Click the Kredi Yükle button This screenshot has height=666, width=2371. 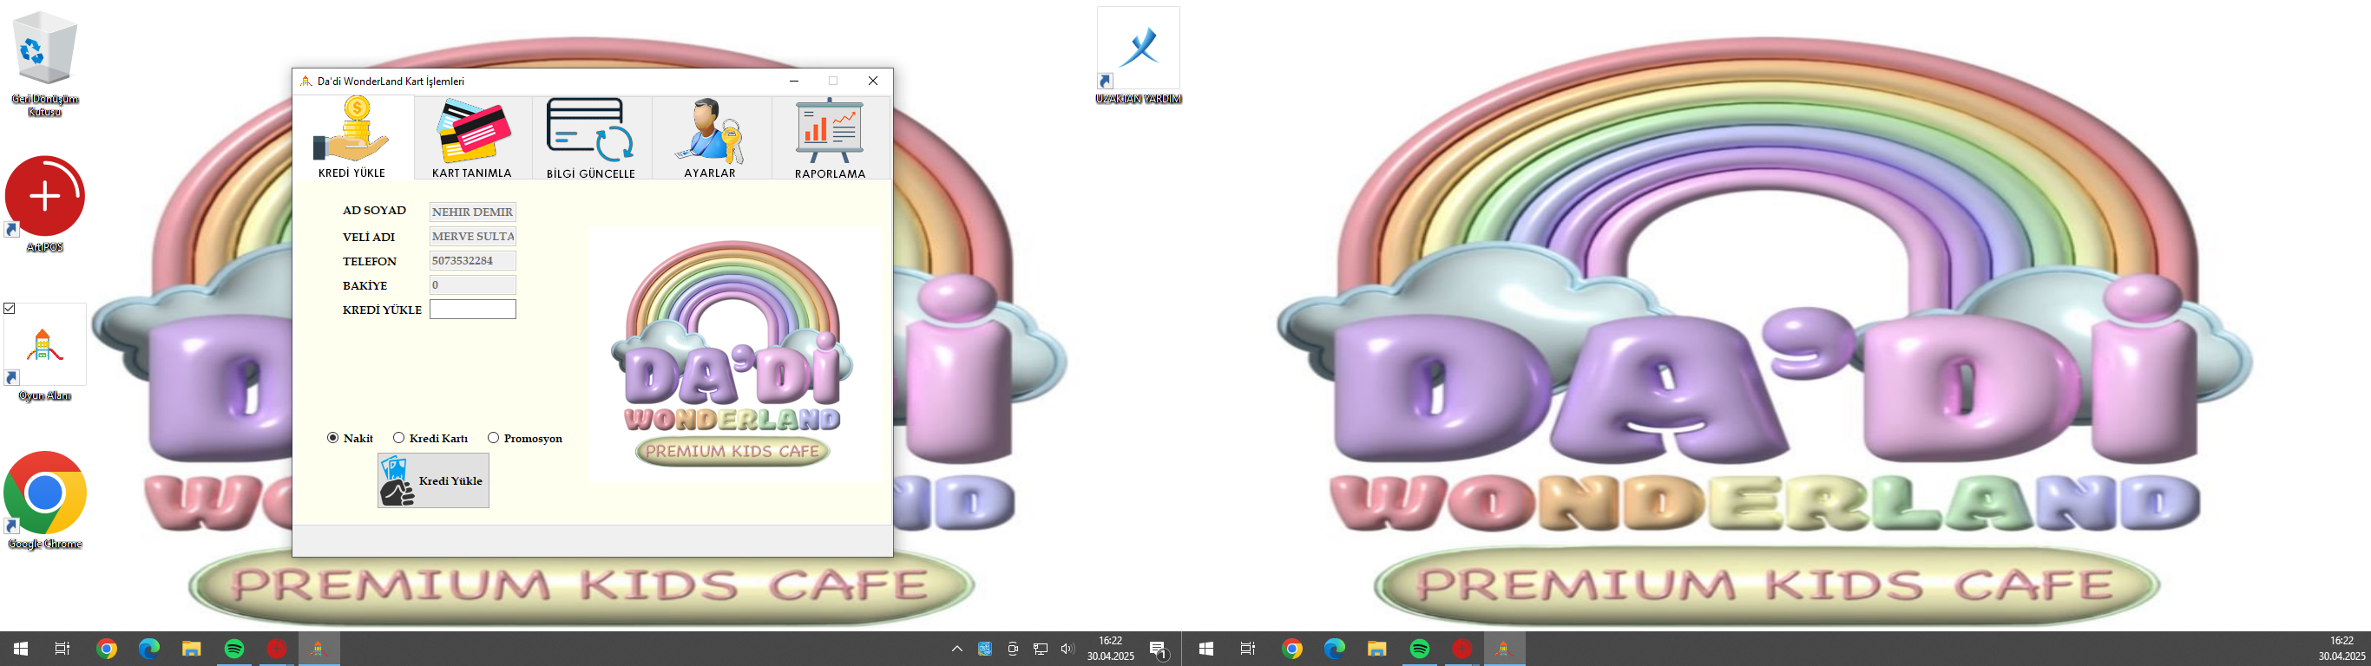434,480
